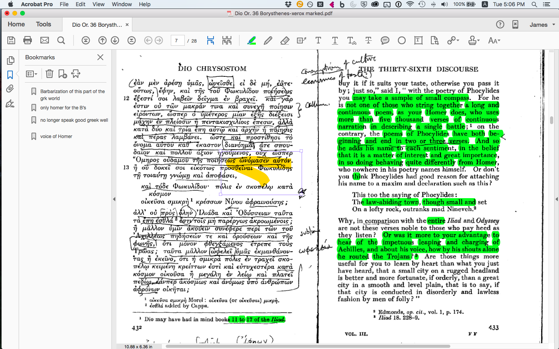Jump to 'only homer for the B's' bookmark
Image resolution: width=559 pixels, height=349 pixels.
tap(63, 108)
